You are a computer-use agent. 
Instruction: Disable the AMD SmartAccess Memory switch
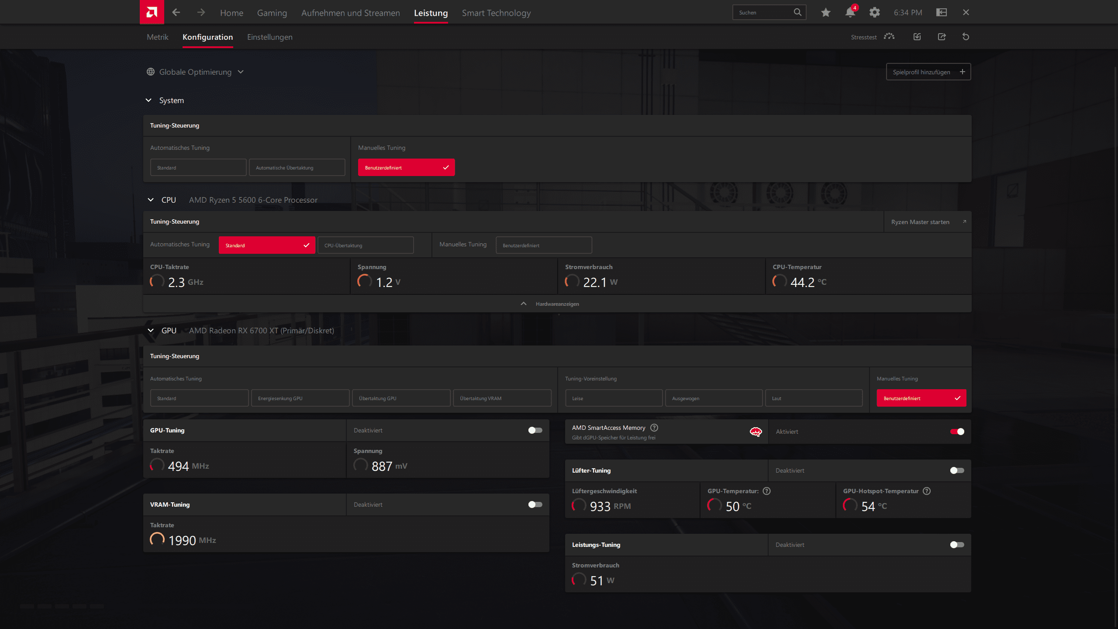point(957,432)
